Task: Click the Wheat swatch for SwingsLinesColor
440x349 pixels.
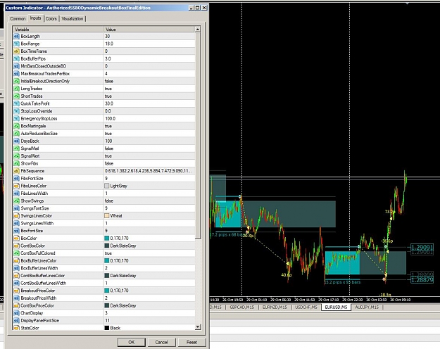Action: tap(106, 216)
